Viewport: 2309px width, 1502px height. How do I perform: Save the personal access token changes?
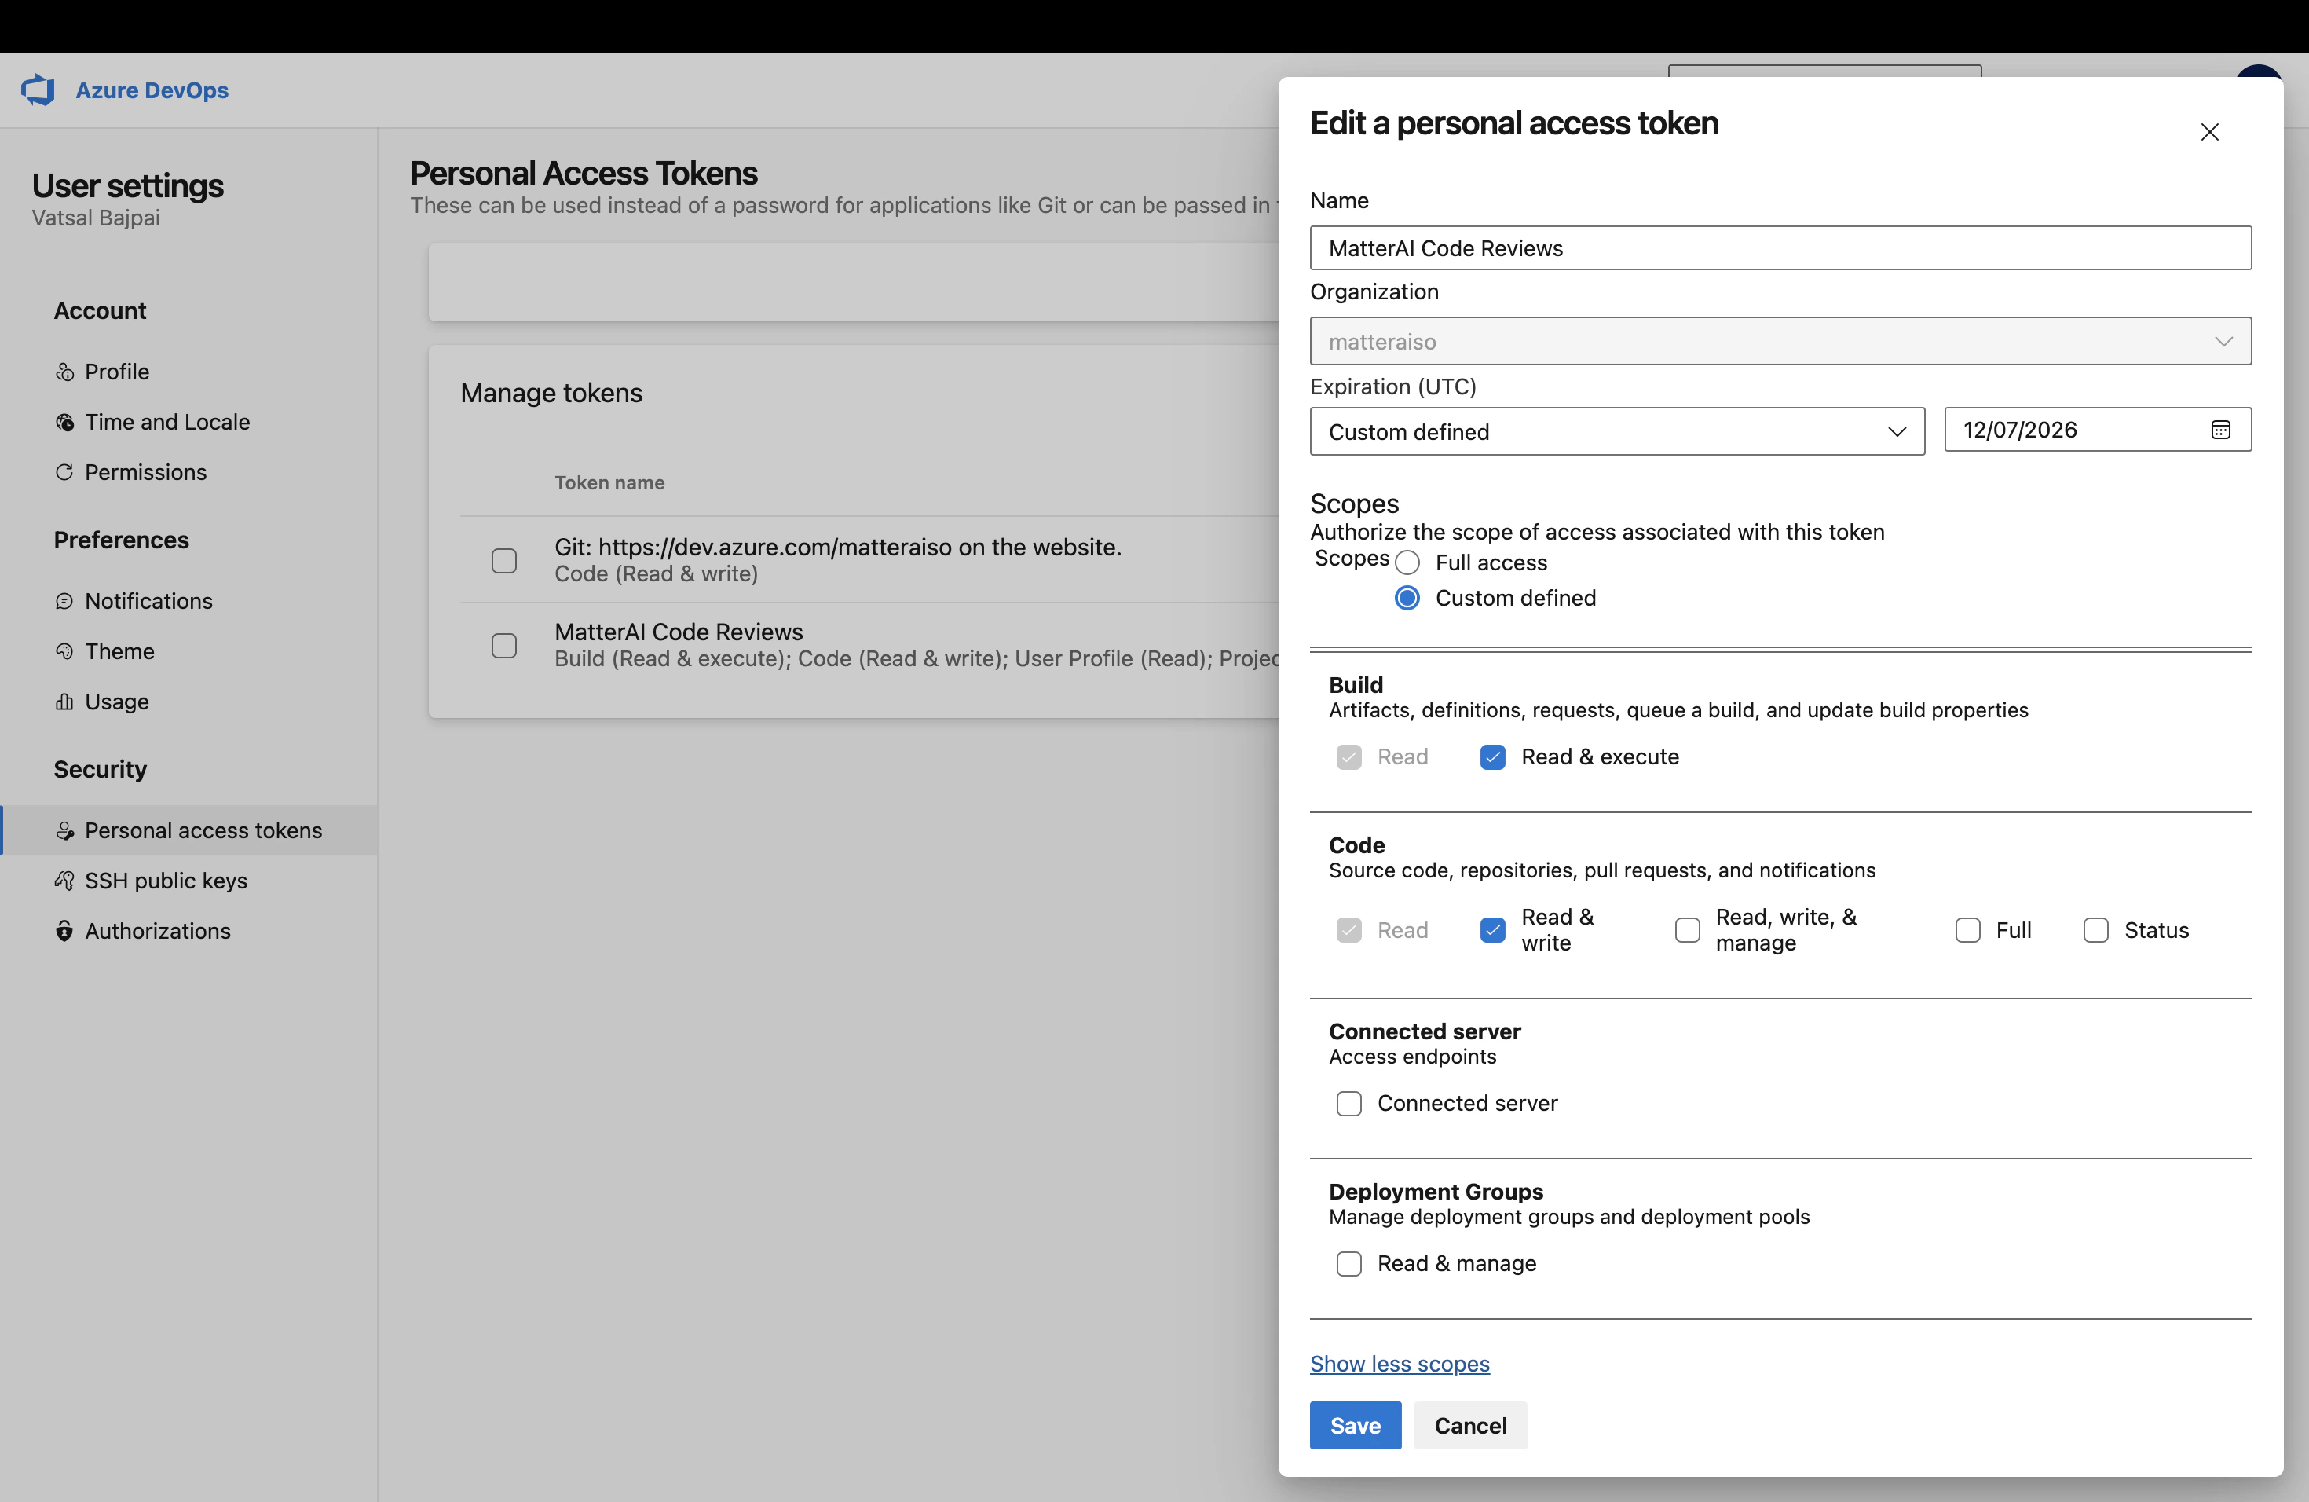point(1354,1425)
